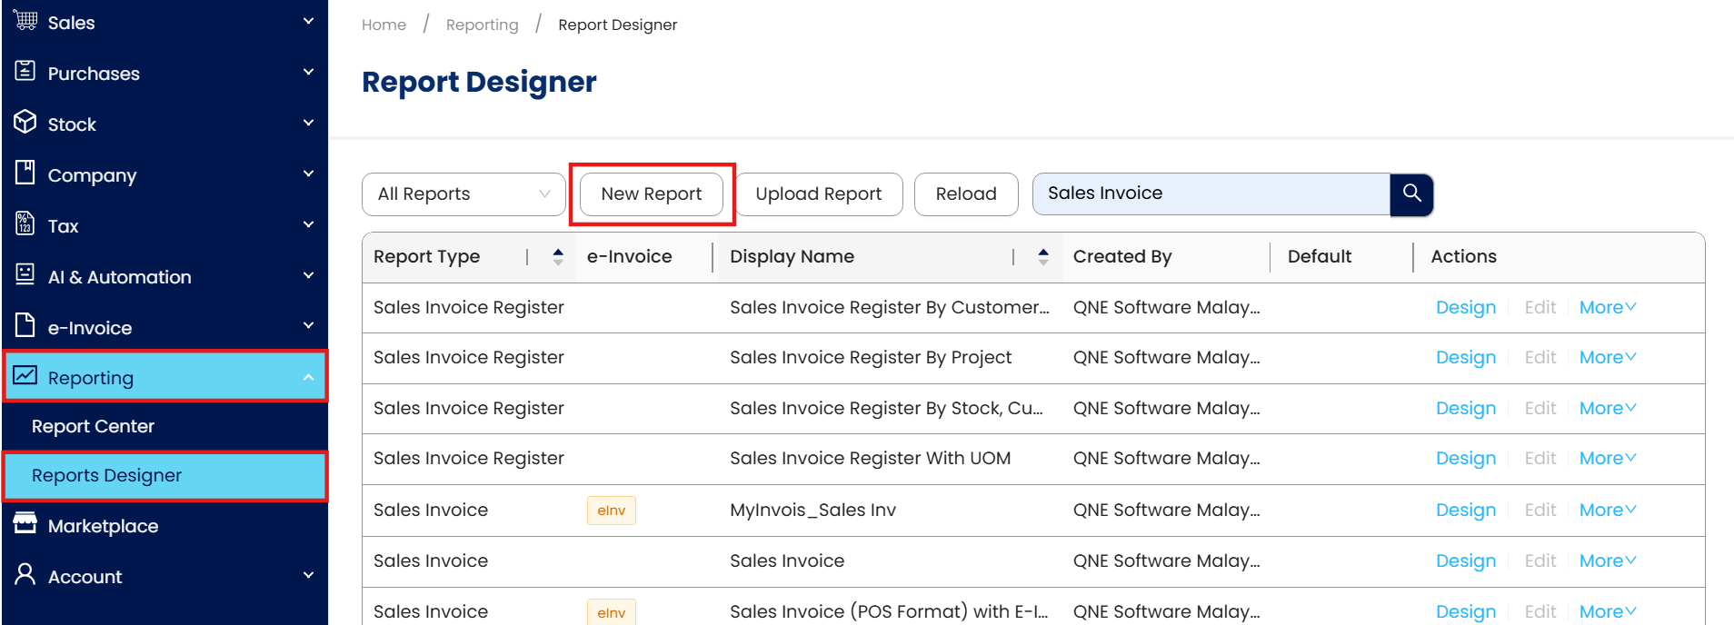The image size is (1734, 625).
Task: Open the All Reports filter dropdown
Action: click(463, 194)
